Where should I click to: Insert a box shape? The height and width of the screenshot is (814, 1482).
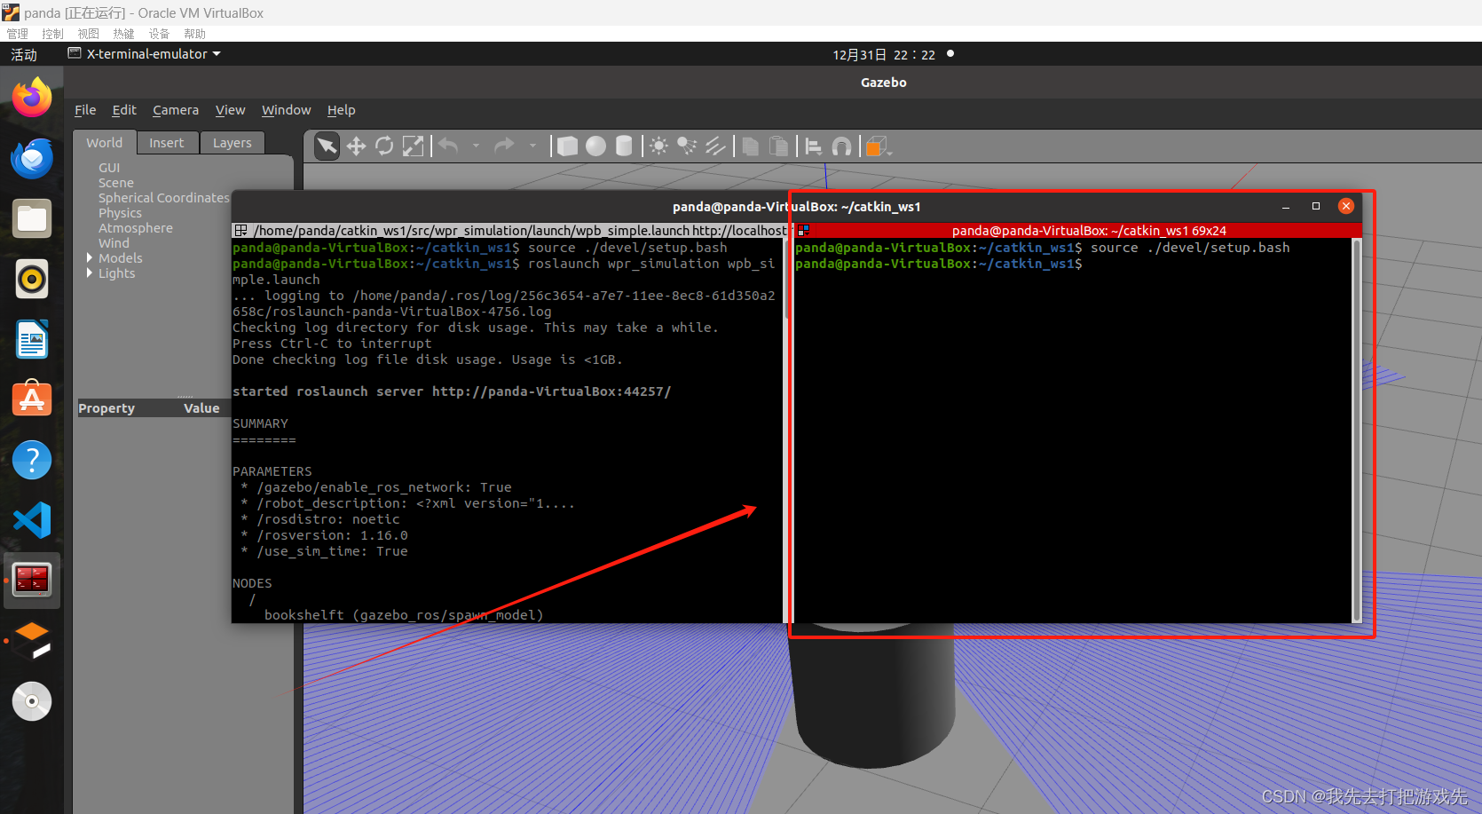tap(568, 146)
